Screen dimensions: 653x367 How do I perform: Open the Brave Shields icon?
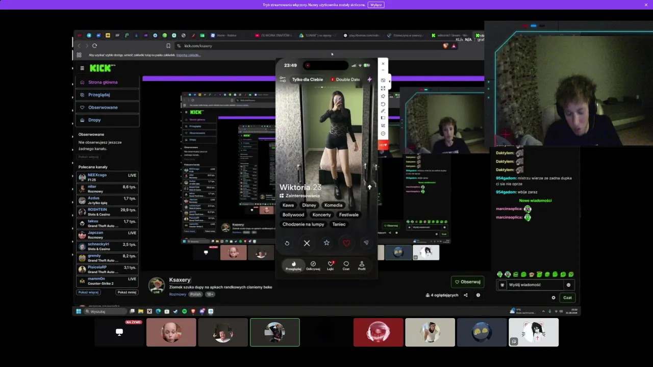[x=445, y=46]
